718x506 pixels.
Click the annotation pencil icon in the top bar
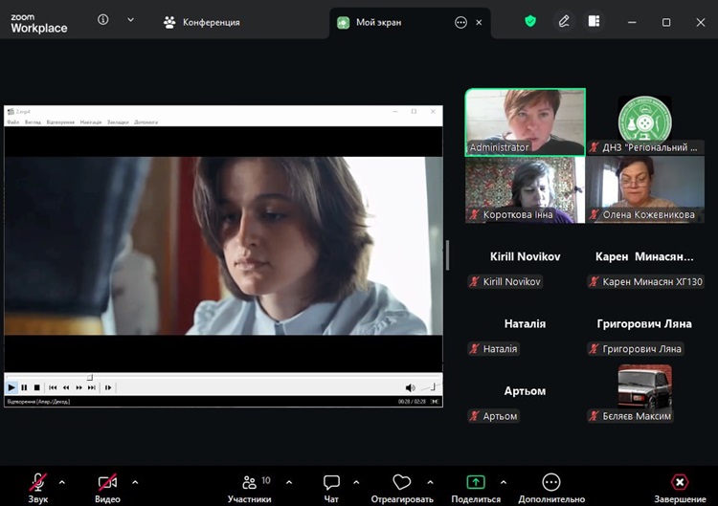click(x=564, y=21)
